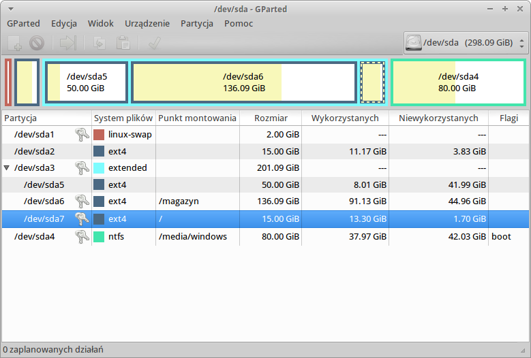Sort by Niewykorzystanych column header
Viewport: 531px width, 358px height.
pos(438,118)
